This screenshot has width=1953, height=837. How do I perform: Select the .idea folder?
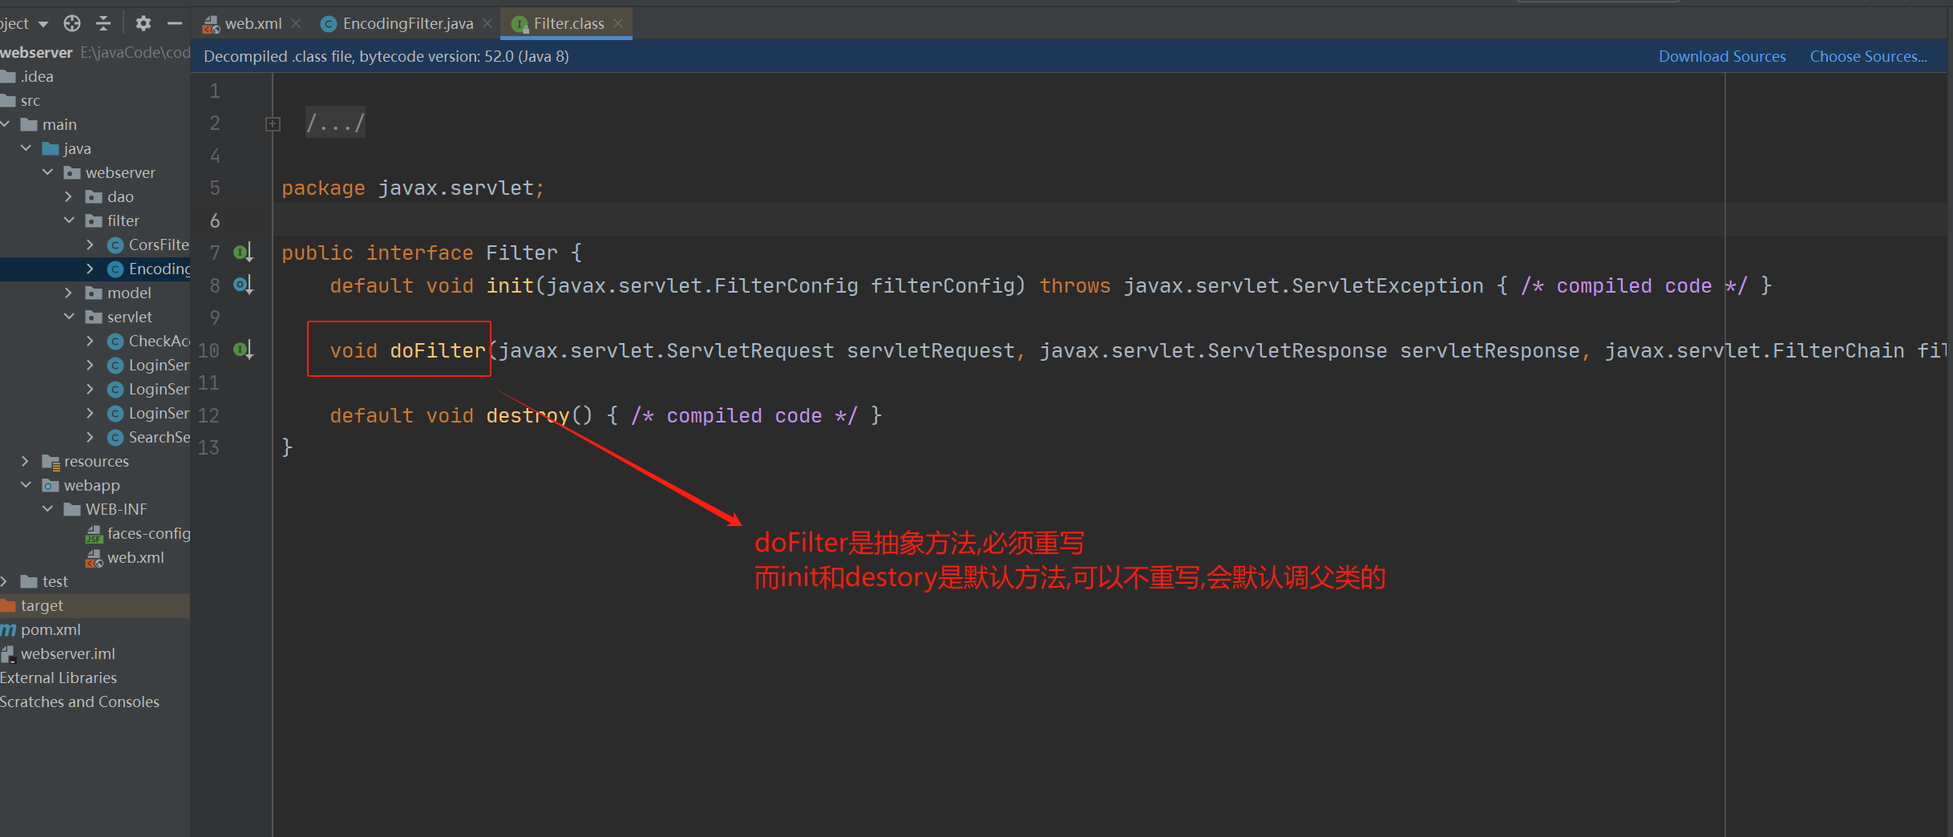point(28,76)
